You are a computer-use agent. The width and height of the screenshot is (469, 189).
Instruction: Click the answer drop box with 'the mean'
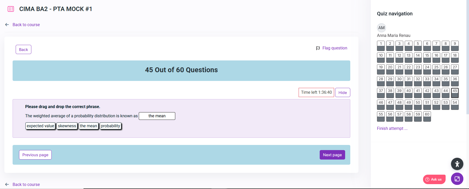click(x=157, y=116)
